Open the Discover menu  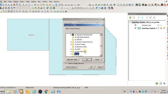[x=56, y=2]
